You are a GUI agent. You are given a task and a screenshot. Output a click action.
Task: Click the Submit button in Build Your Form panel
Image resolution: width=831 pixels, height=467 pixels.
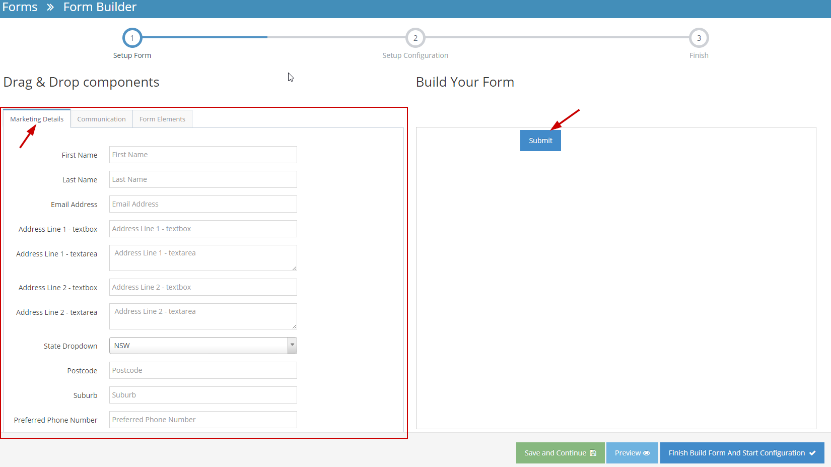[x=540, y=140]
